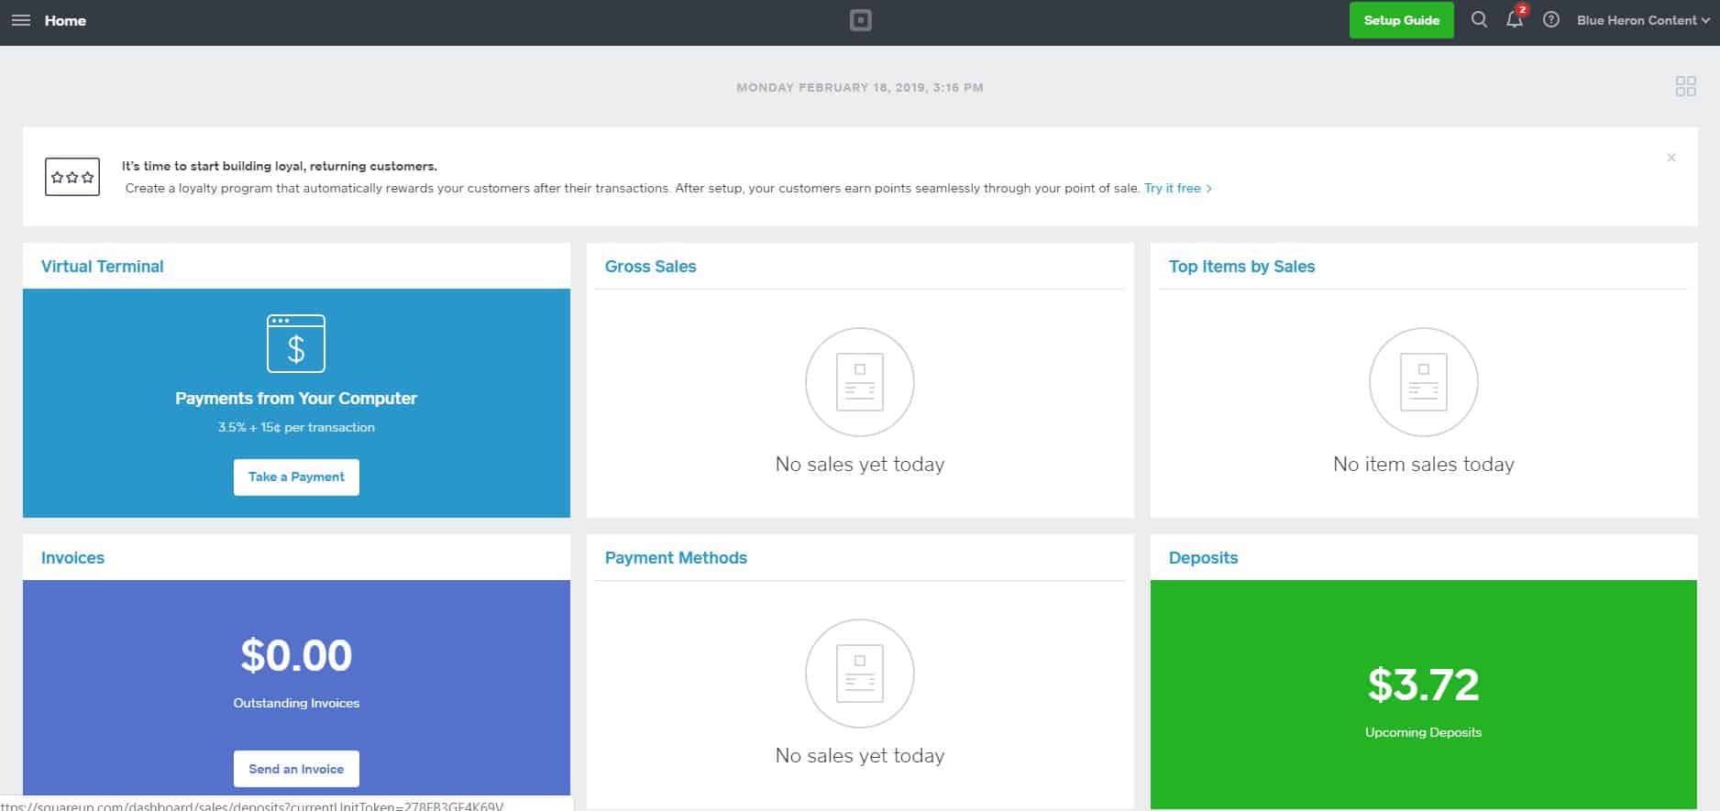The width and height of the screenshot is (1720, 811).
Task: Click the Monday February 18 date text
Action: click(x=860, y=88)
